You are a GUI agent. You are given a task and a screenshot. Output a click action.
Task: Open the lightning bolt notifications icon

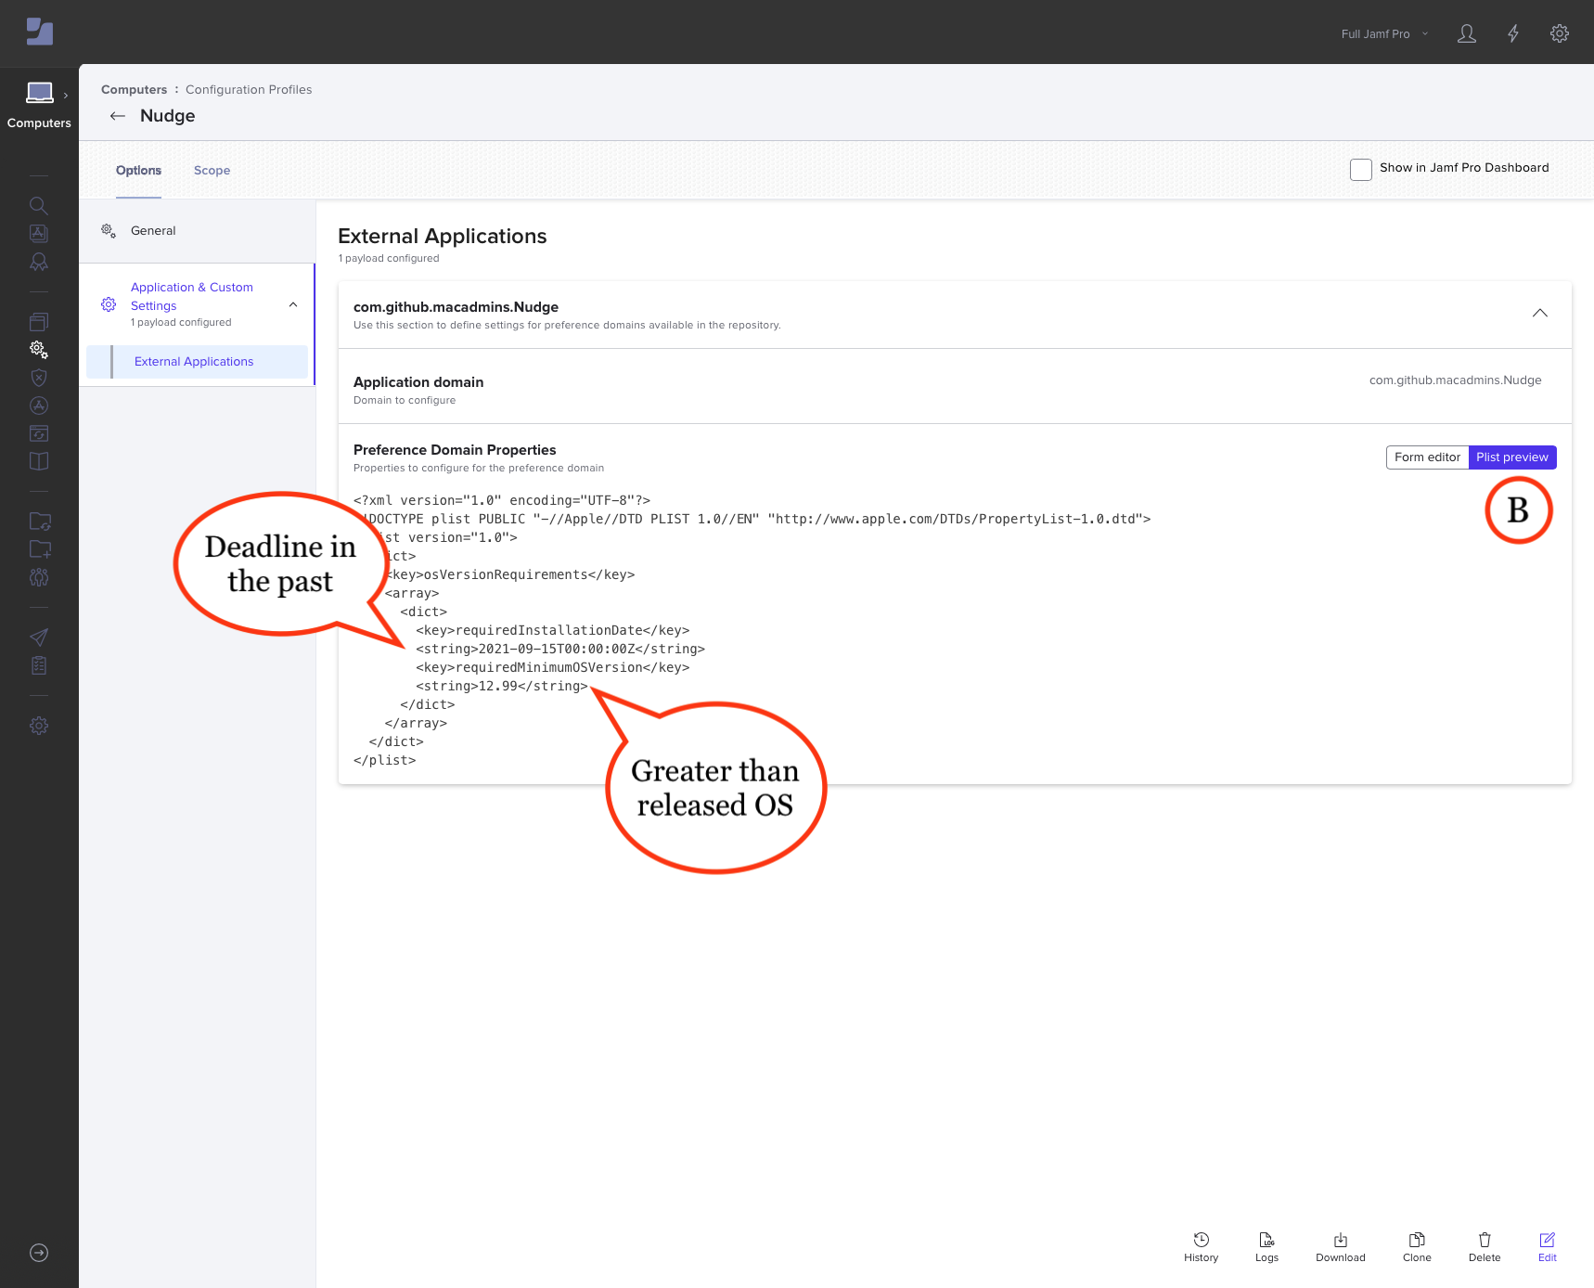pyautogui.click(x=1513, y=33)
